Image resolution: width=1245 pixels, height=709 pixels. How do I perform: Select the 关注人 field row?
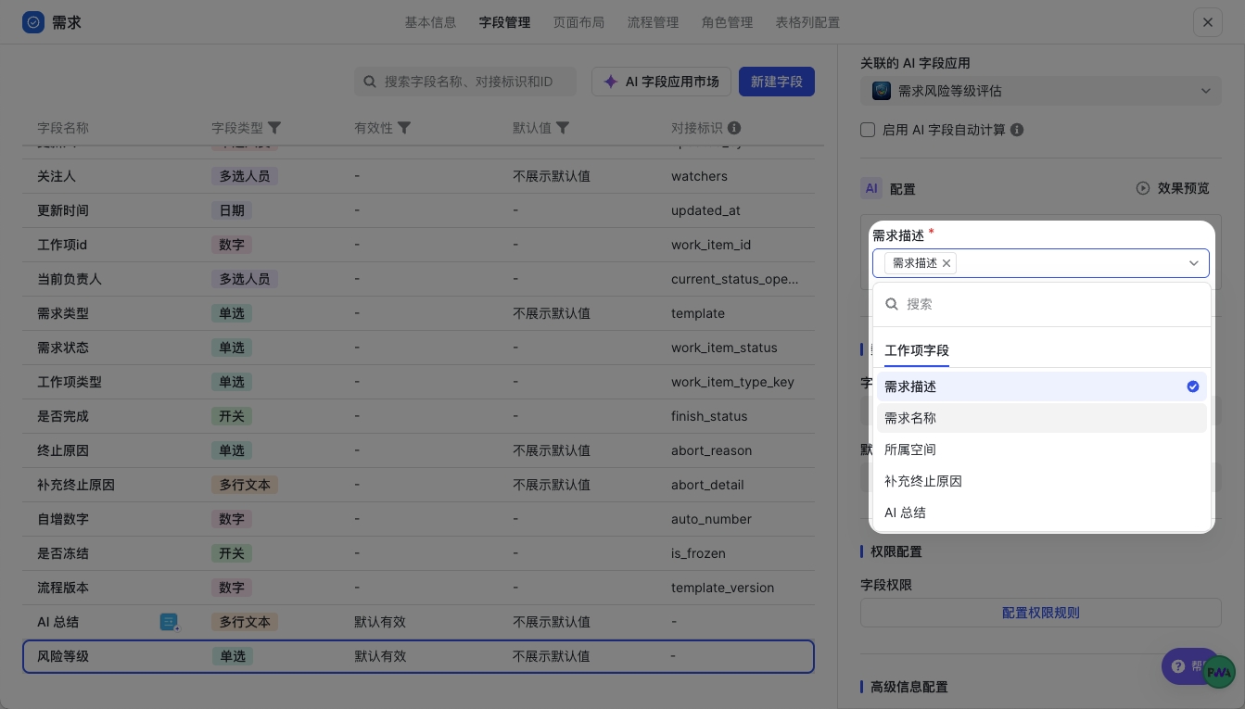pyautogui.click(x=418, y=176)
